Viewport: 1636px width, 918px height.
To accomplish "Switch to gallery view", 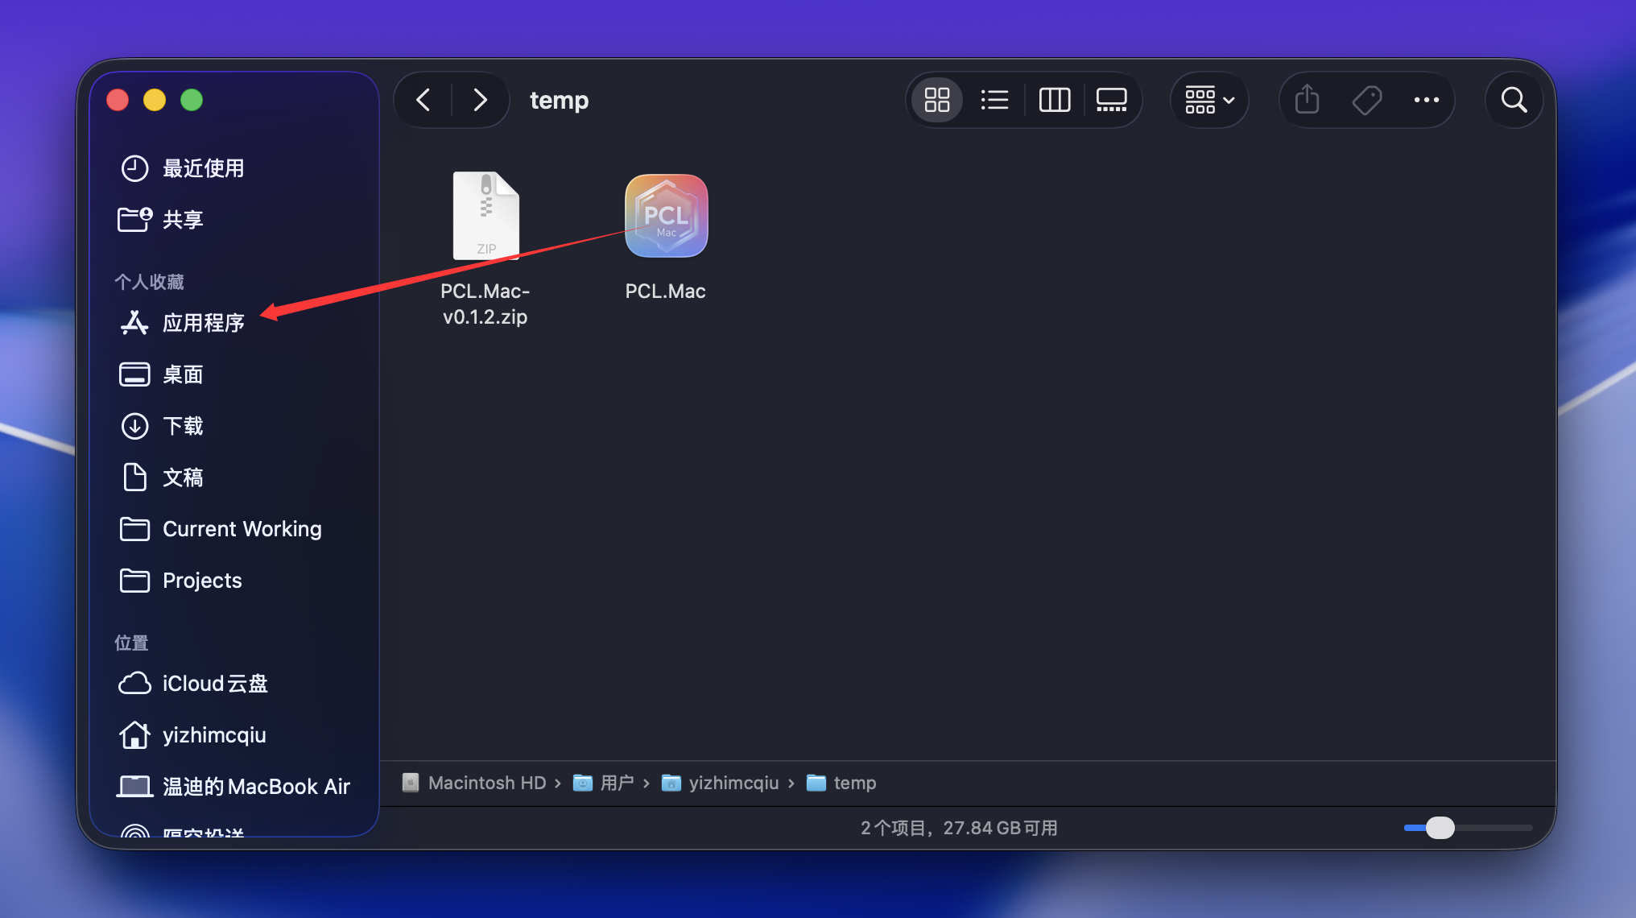I will [1111, 100].
